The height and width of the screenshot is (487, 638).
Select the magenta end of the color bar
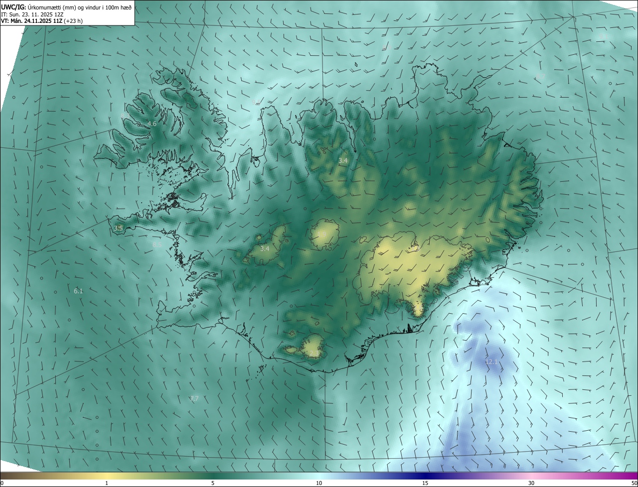pyautogui.click(x=626, y=476)
